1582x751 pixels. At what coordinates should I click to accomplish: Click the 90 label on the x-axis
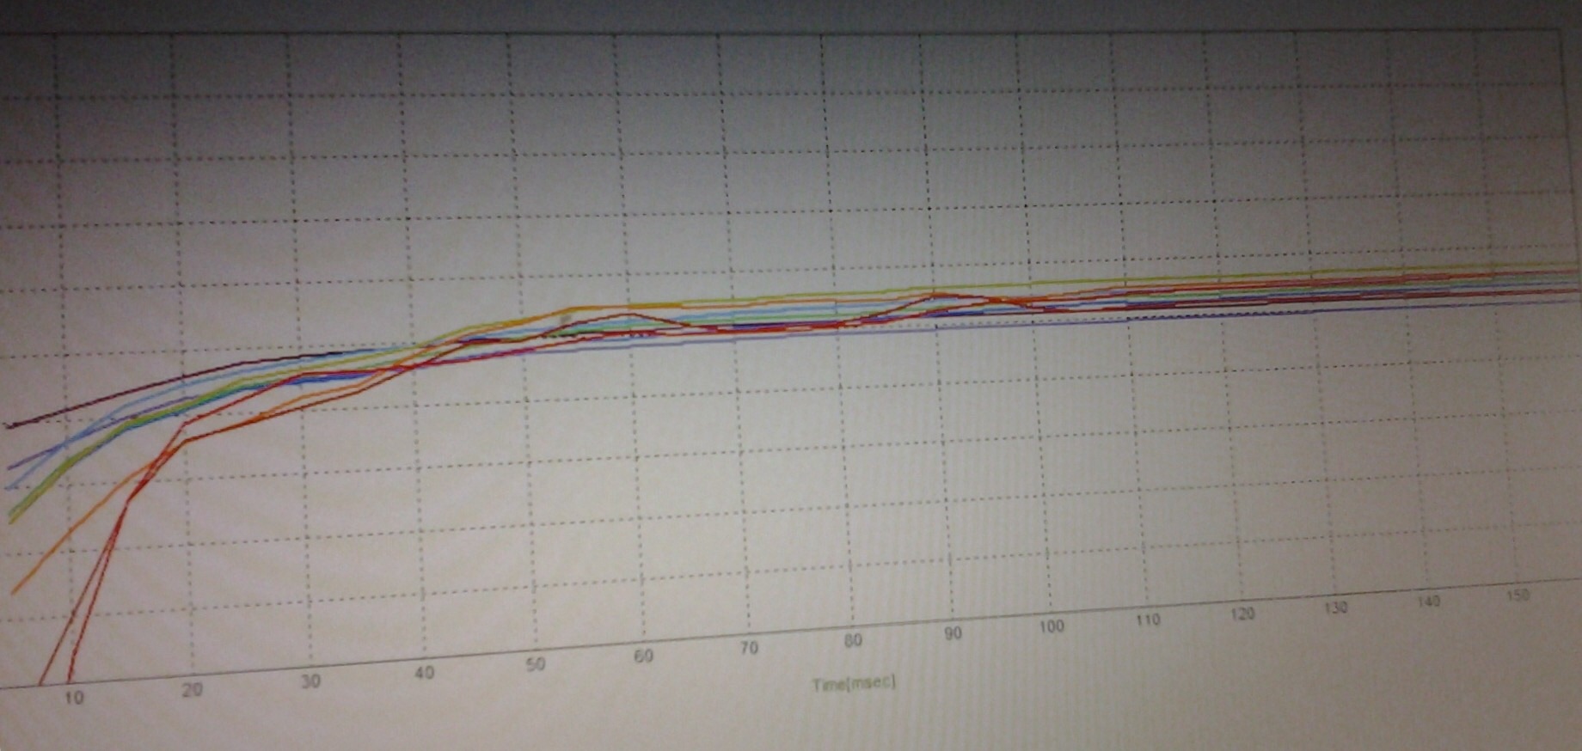tap(952, 634)
